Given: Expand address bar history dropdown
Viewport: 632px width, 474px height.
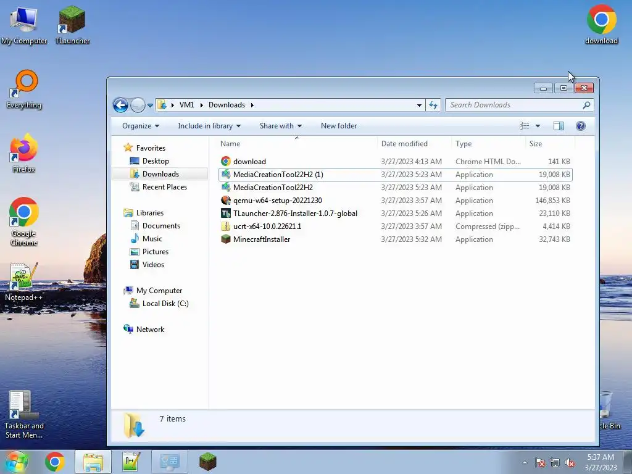Looking at the screenshot, I should coord(419,105).
